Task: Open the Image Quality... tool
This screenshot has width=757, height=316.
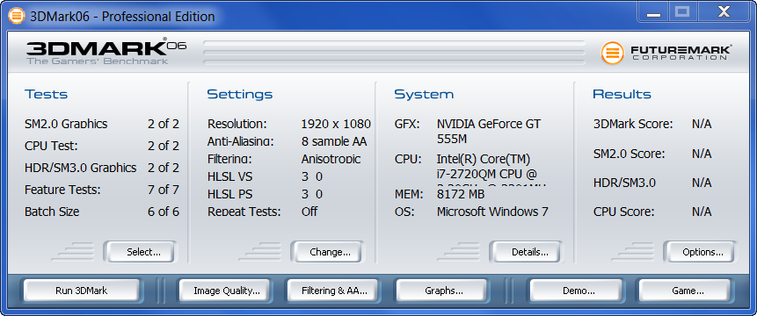Action: tap(224, 291)
